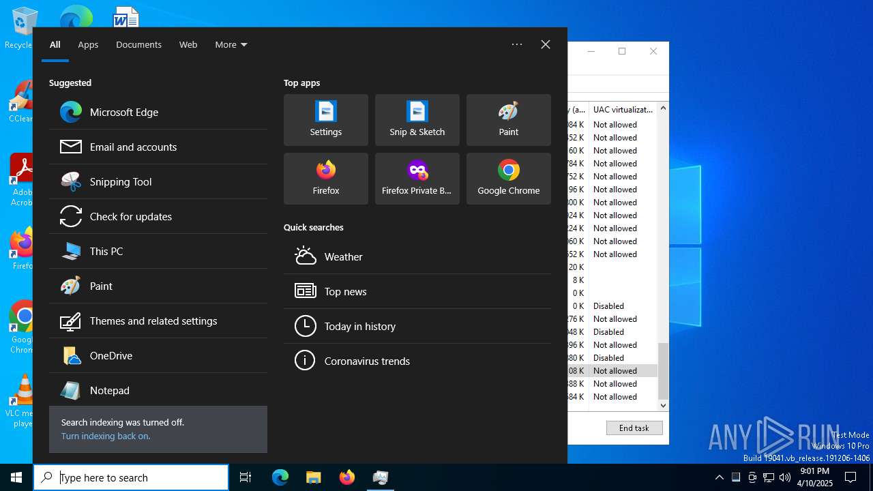The width and height of the screenshot is (873, 491).
Task: Open Microsoft Edge on taskbar
Action: tap(280, 477)
